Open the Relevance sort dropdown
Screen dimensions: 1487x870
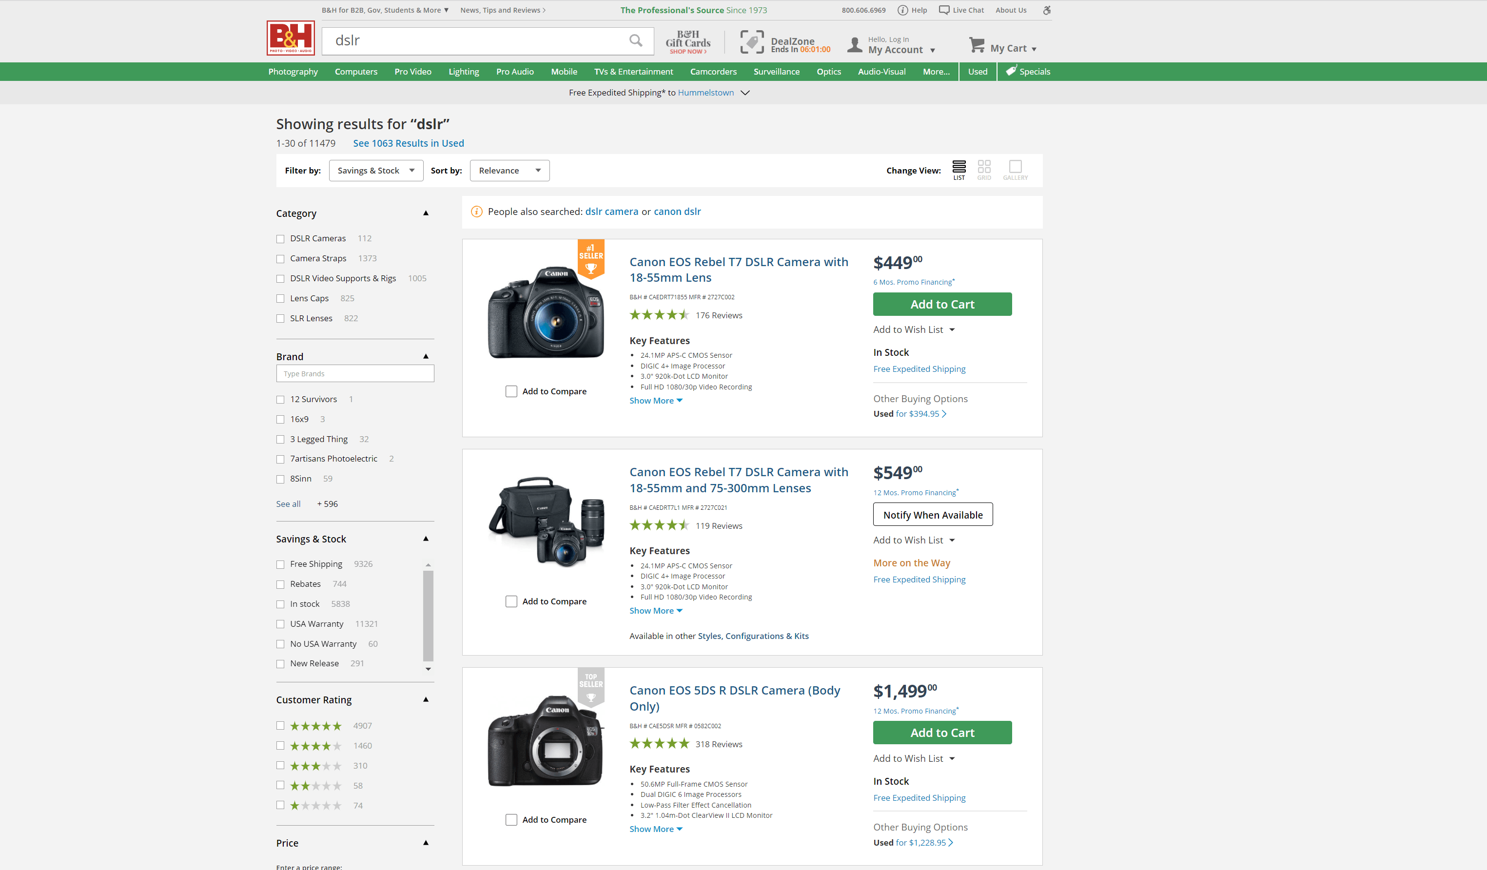point(509,170)
